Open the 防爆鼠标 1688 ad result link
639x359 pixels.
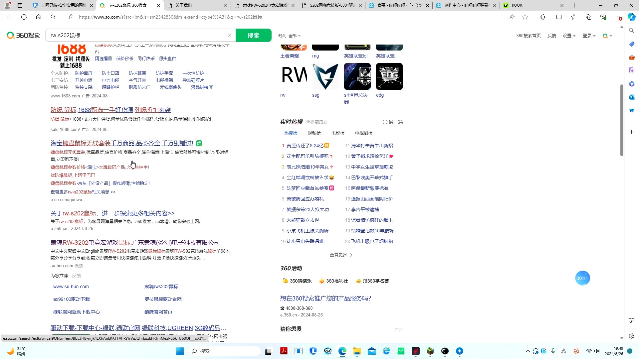click(110, 110)
